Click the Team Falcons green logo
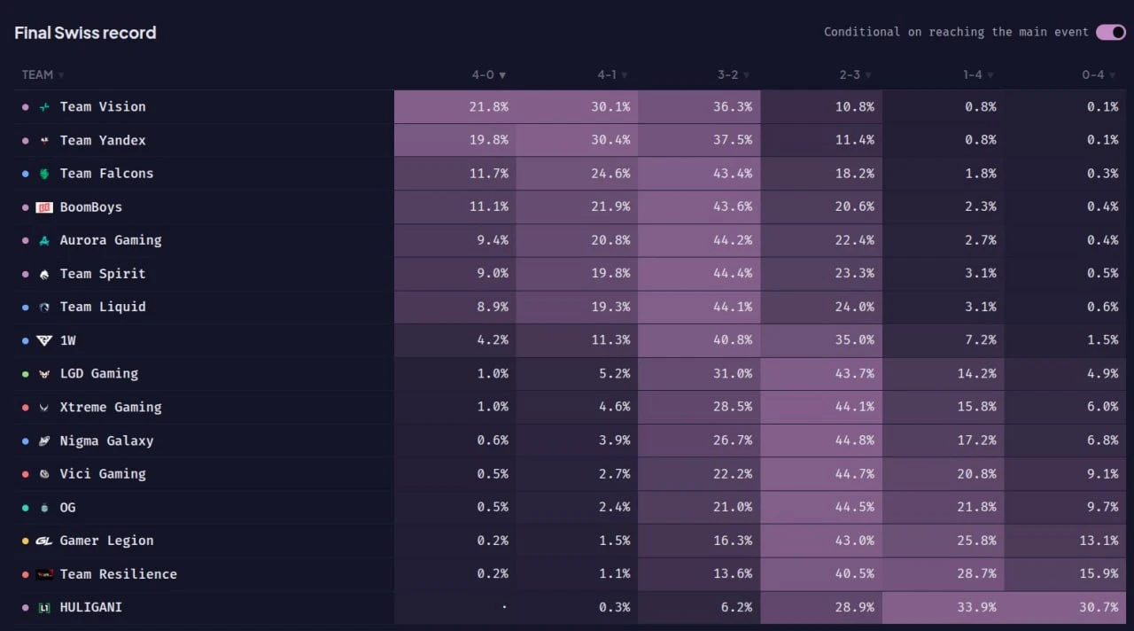This screenshot has height=631, width=1134. 44,174
